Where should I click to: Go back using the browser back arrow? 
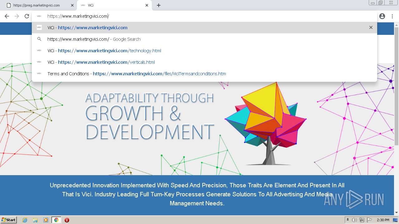point(7,16)
